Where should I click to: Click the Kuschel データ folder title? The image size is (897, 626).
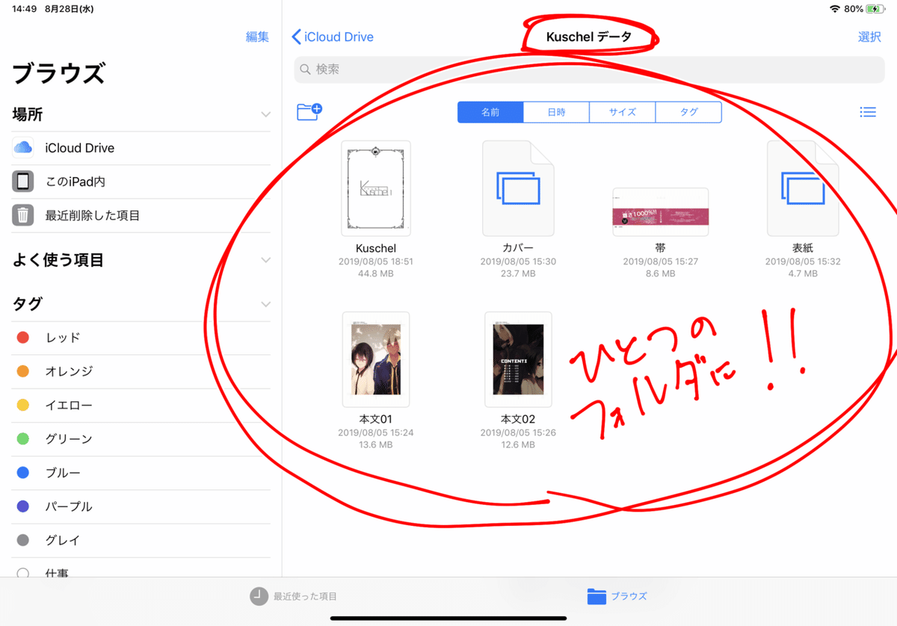pos(589,37)
